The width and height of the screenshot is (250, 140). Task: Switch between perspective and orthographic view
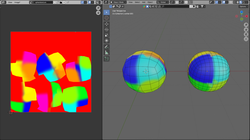[x=246, y=38]
